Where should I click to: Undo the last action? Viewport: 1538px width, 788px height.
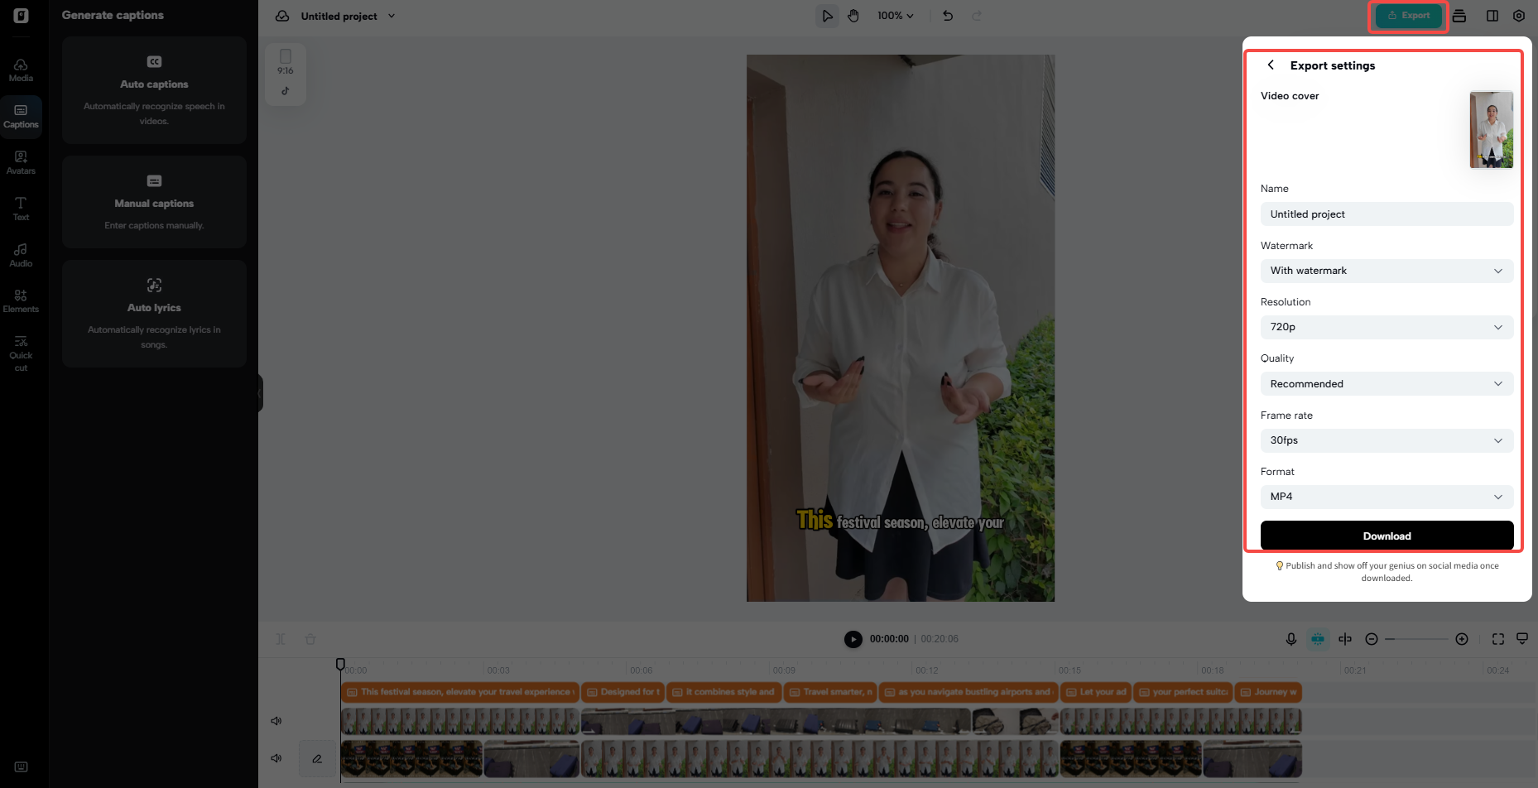pyautogui.click(x=948, y=16)
